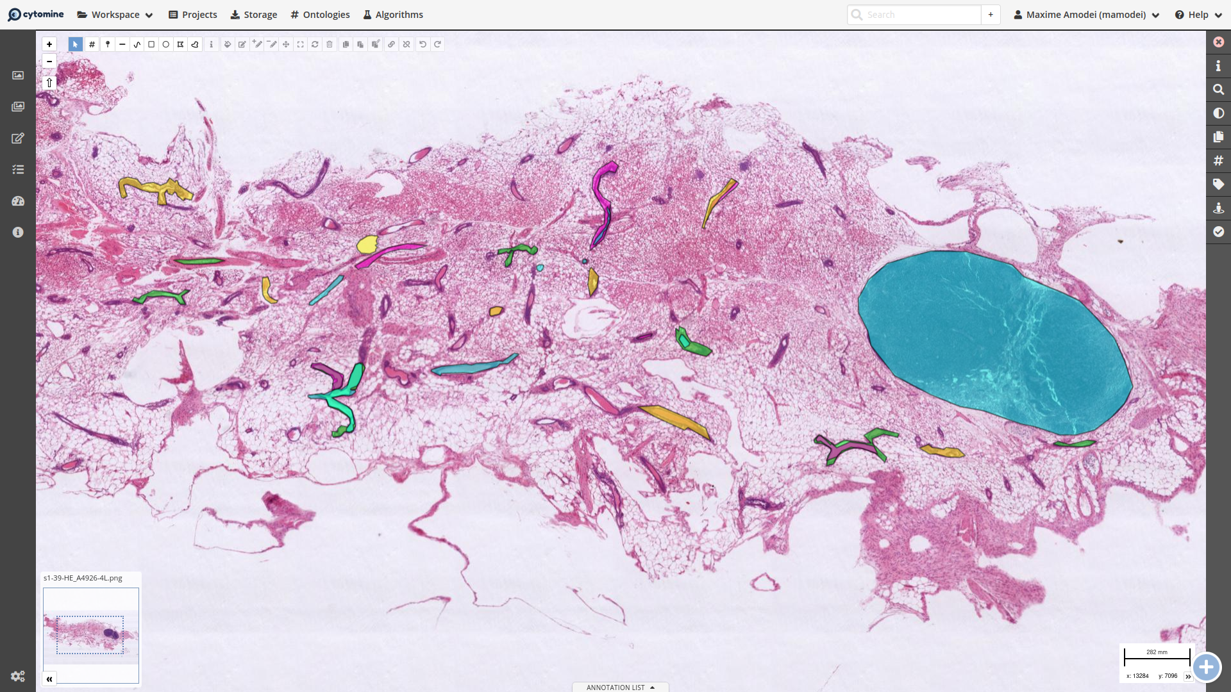
Task: Click the edit annotation pencil-square icon
Action: (242, 44)
